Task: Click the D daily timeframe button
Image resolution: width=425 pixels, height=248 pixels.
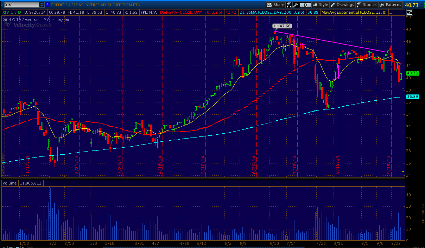Action: [x=305, y=5]
